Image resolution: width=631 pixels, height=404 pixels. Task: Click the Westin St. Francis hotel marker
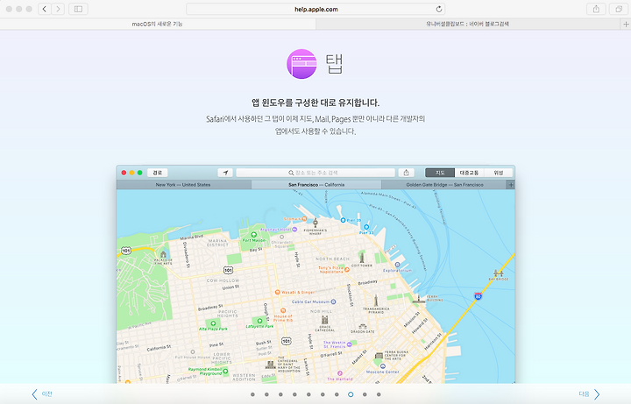[350, 344]
